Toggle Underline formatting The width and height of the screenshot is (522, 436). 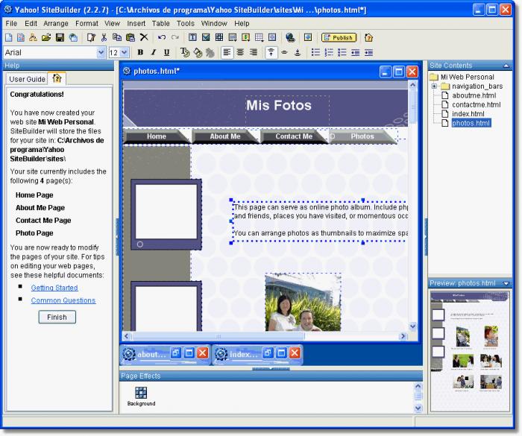pyautogui.click(x=167, y=53)
